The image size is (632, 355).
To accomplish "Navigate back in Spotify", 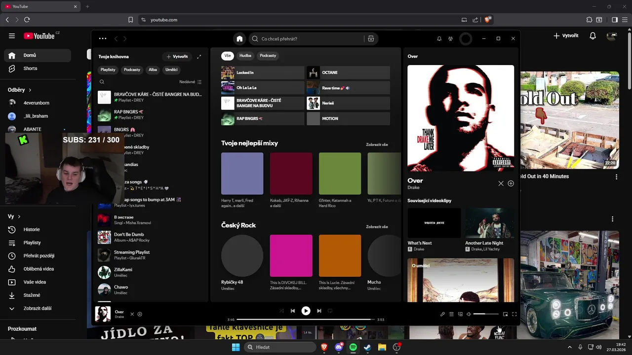I will [116, 38].
